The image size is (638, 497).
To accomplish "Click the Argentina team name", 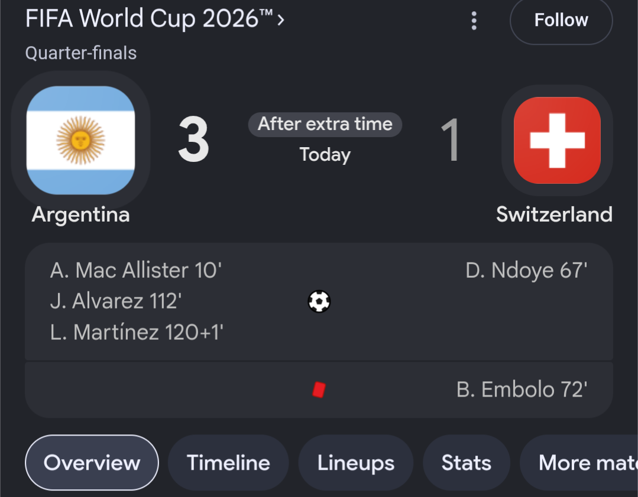I will (80, 215).
